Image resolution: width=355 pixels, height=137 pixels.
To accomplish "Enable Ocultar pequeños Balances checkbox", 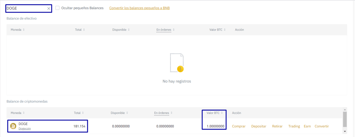I will [x=57, y=8].
